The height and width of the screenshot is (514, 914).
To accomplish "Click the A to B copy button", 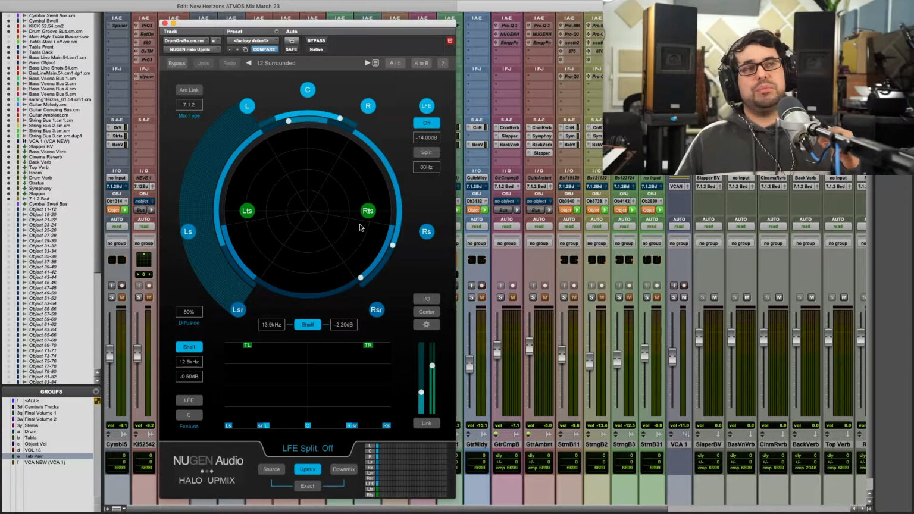I will pyautogui.click(x=421, y=63).
